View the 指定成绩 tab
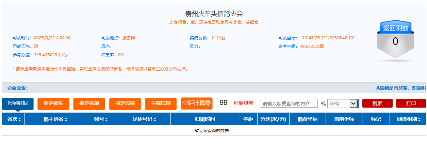This screenshot has width=427, height=148. click(125, 104)
